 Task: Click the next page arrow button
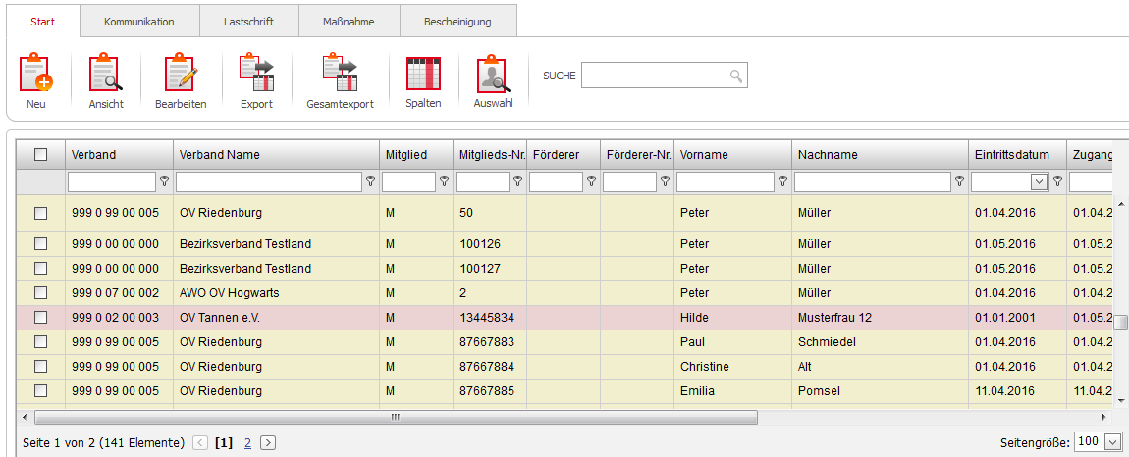pos(267,443)
